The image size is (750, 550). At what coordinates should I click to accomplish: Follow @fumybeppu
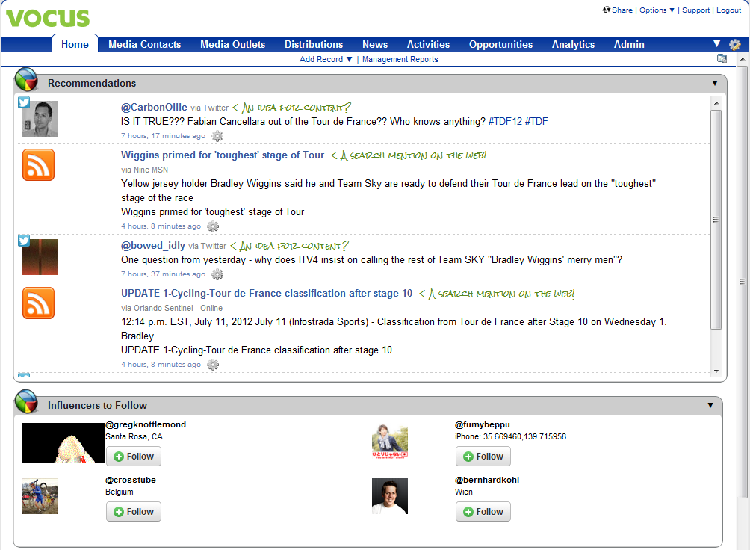483,457
